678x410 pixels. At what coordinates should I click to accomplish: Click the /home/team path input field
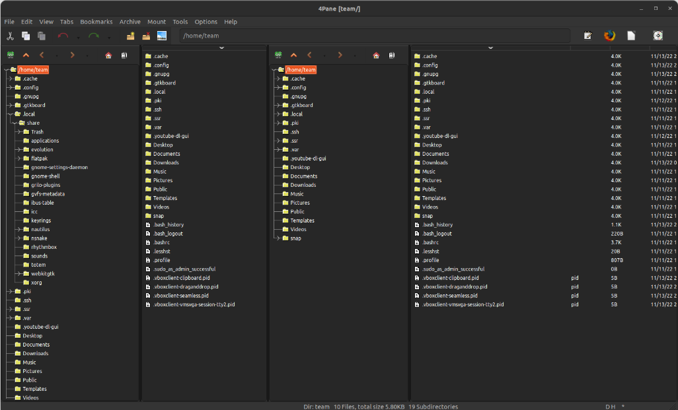(375, 36)
